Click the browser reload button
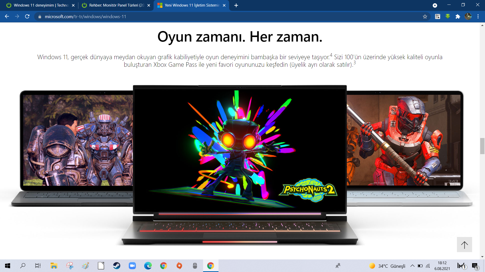This screenshot has height=272, width=485. [x=27, y=17]
